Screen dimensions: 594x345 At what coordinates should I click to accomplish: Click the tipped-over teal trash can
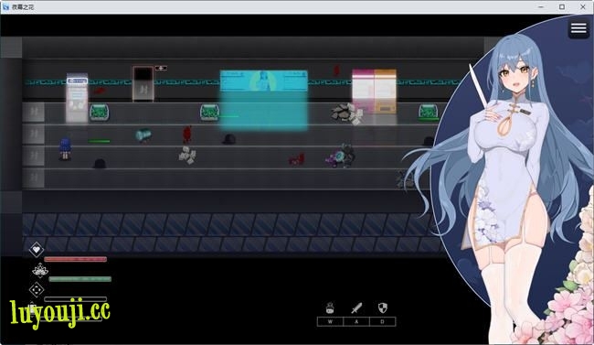click(143, 135)
